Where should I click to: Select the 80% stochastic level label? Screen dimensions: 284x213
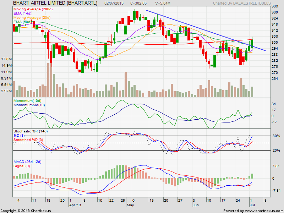[276, 136]
